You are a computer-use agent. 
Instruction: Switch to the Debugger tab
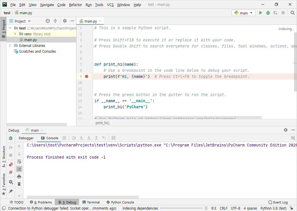(26, 138)
